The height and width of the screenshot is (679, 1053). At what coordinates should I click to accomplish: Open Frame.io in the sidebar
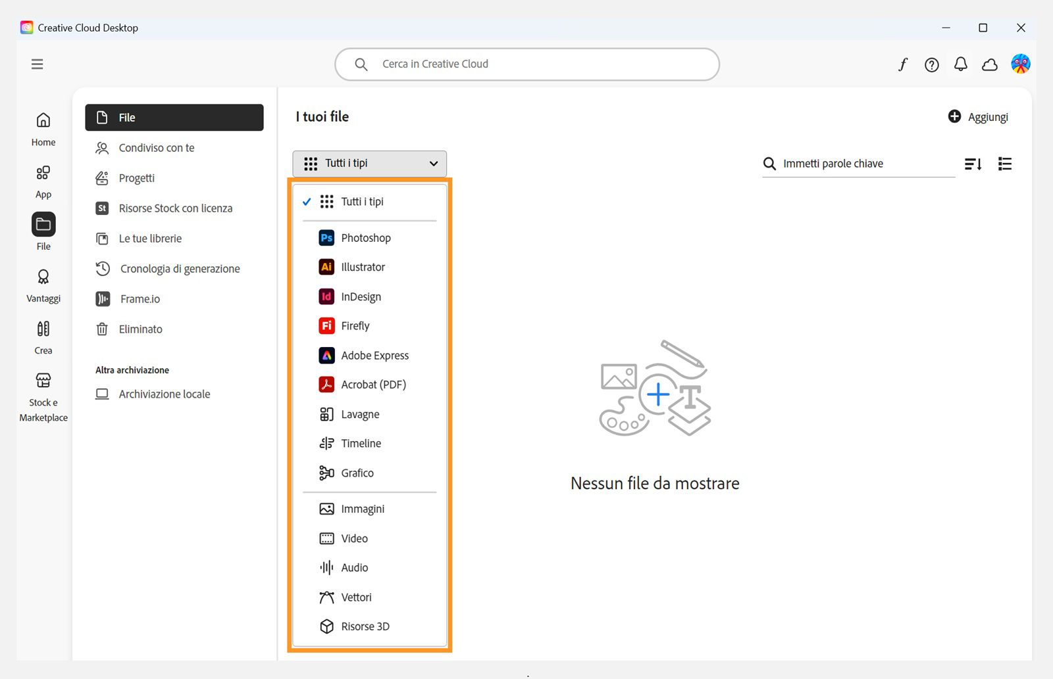click(174, 299)
